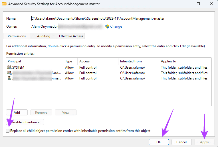Select the SYSTEM principal group icon

[9, 67]
